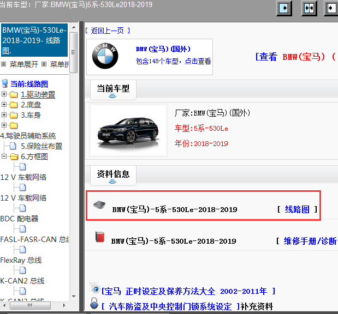The height and width of the screenshot is (314, 338).
Task: Click the 当前:线路图 computer icon
Action: coord(5,84)
